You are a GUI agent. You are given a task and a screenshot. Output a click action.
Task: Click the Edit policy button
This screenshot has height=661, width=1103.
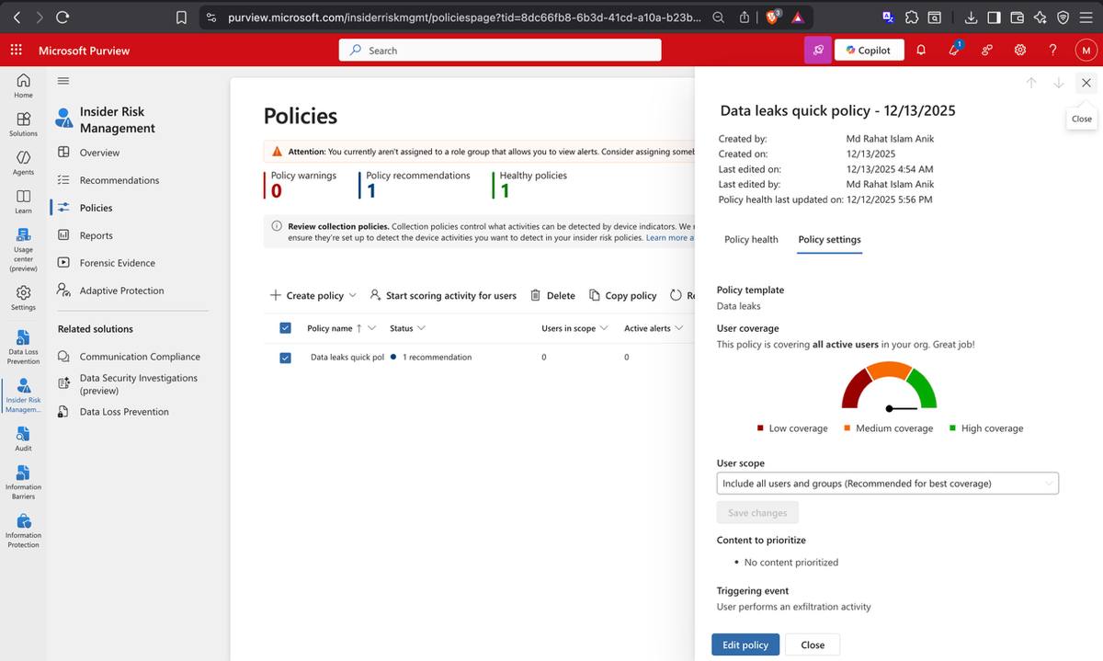click(x=745, y=644)
